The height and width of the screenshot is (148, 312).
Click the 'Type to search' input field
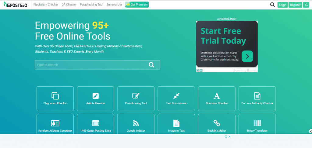click(x=97, y=65)
